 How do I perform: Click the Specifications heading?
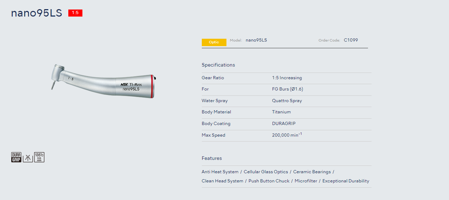[x=218, y=65]
